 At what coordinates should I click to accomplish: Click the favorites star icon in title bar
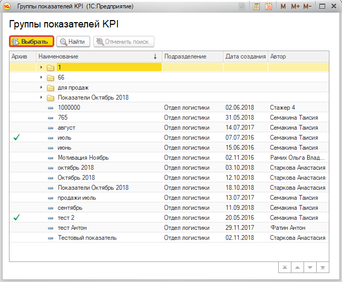[x=242, y=6]
